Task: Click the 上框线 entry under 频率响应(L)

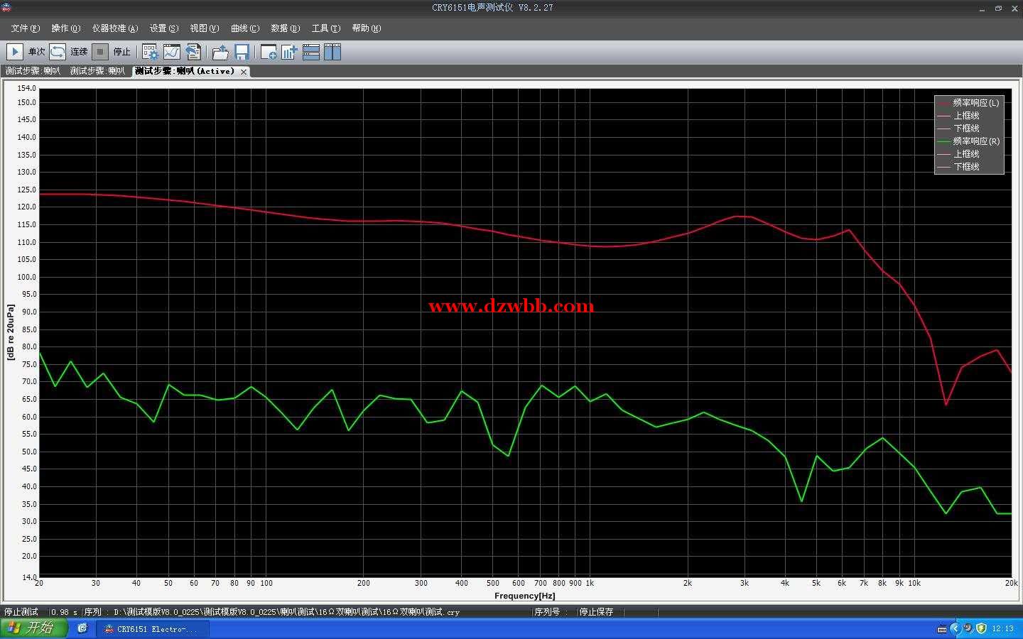Action: (958, 116)
